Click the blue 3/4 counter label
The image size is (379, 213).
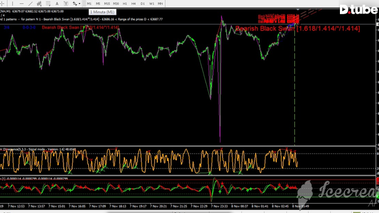pyautogui.click(x=7, y=27)
